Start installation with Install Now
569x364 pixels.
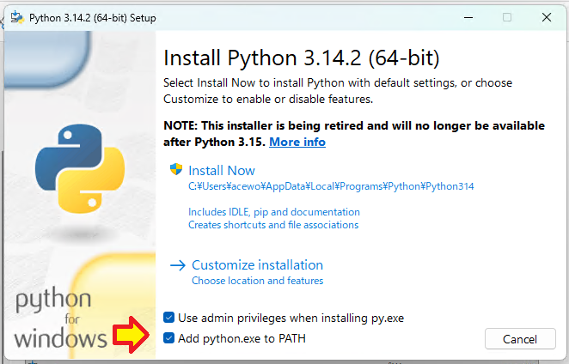tap(222, 170)
